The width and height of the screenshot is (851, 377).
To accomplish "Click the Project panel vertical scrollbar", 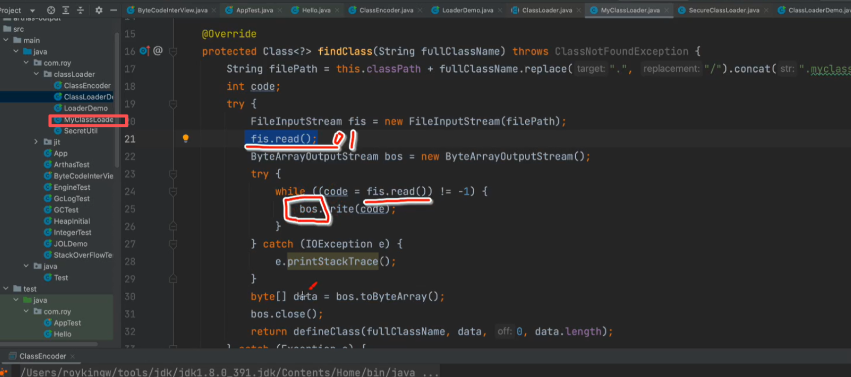I will pyautogui.click(x=117, y=99).
